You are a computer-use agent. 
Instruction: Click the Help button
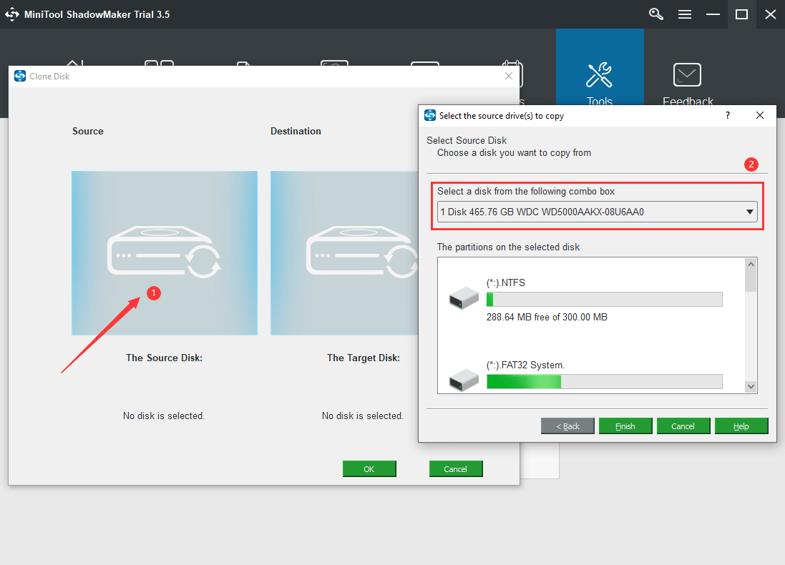click(741, 426)
